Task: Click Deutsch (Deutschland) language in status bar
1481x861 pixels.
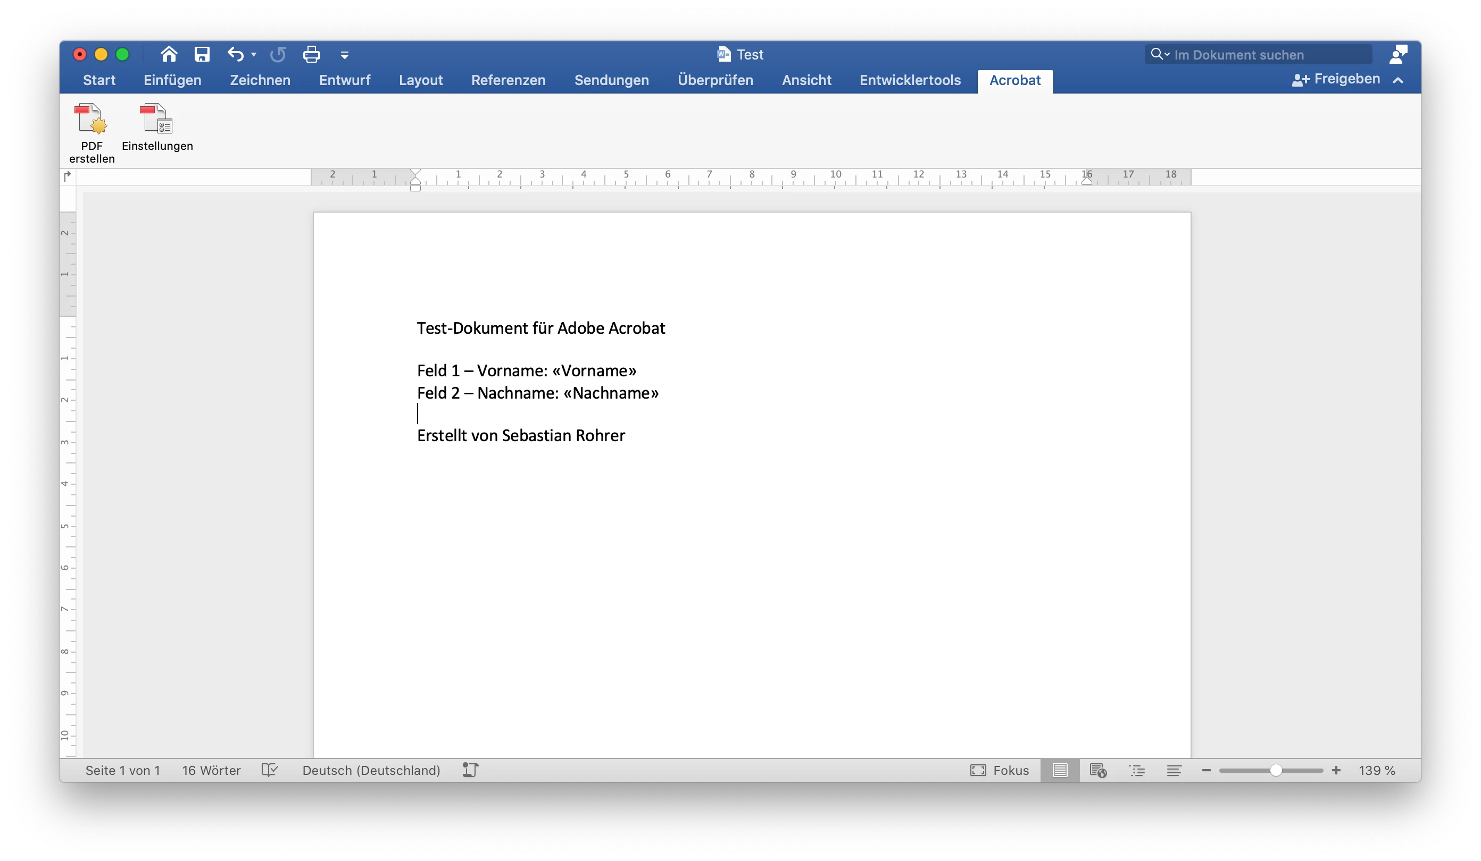Action: point(371,770)
